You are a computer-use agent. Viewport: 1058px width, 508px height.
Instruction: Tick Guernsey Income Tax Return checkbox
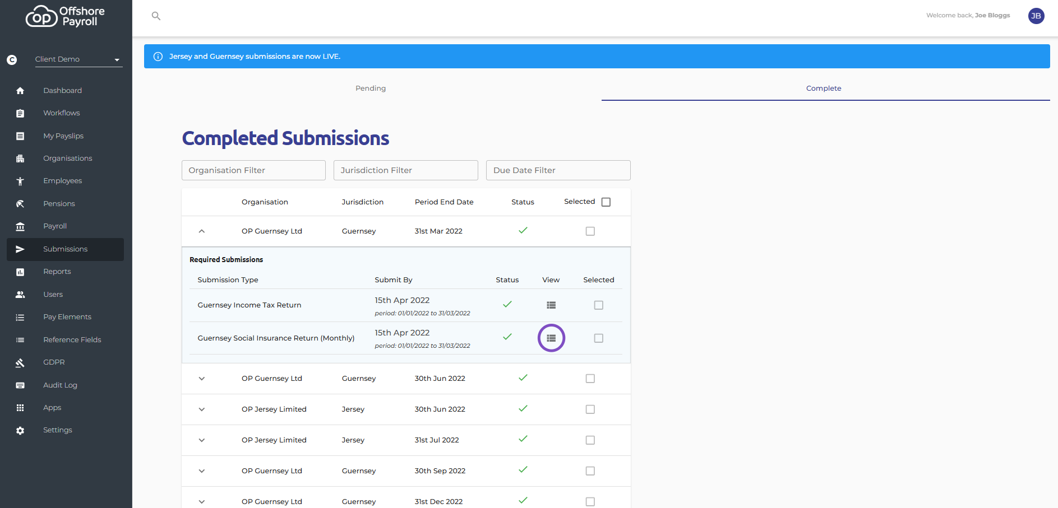(x=599, y=305)
